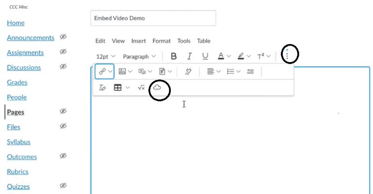Open the View menu
This screenshot has height=194, width=373.
tap(118, 41)
